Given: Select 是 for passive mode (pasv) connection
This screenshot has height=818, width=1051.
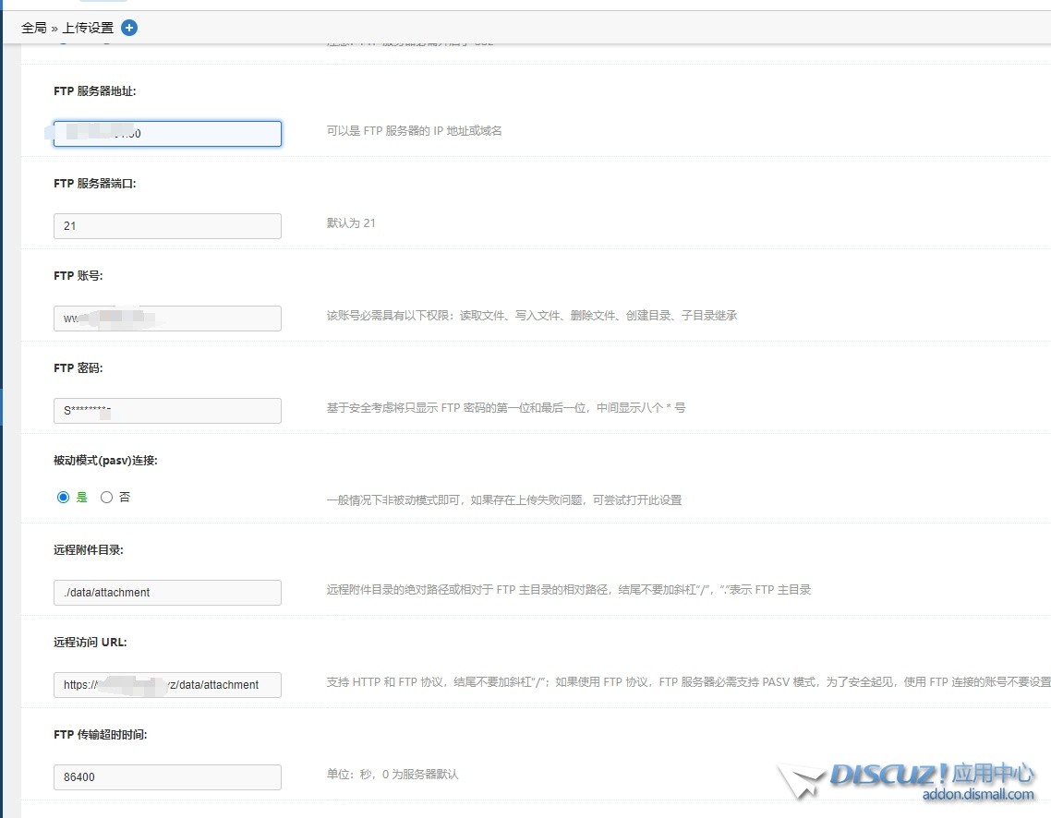Looking at the screenshot, I should (64, 497).
